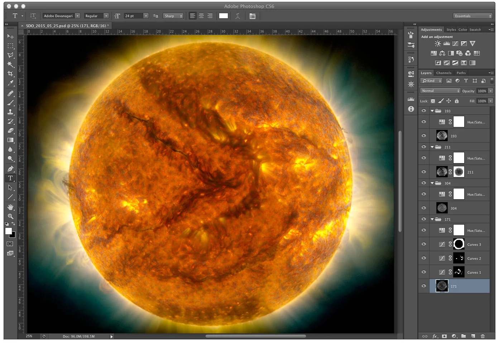
Task: Add a Levels adjustment
Action: pos(446,43)
